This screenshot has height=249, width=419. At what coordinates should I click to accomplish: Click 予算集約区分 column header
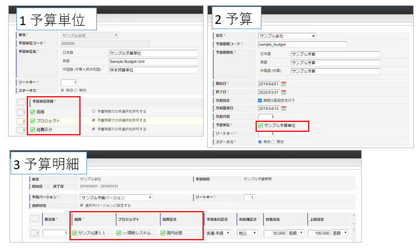pos(220,219)
